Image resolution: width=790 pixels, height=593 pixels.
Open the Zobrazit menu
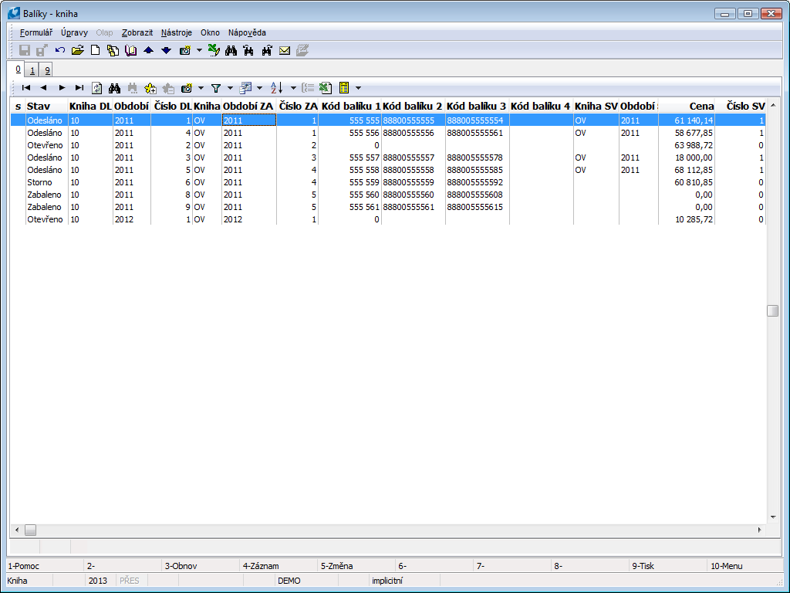tap(137, 32)
